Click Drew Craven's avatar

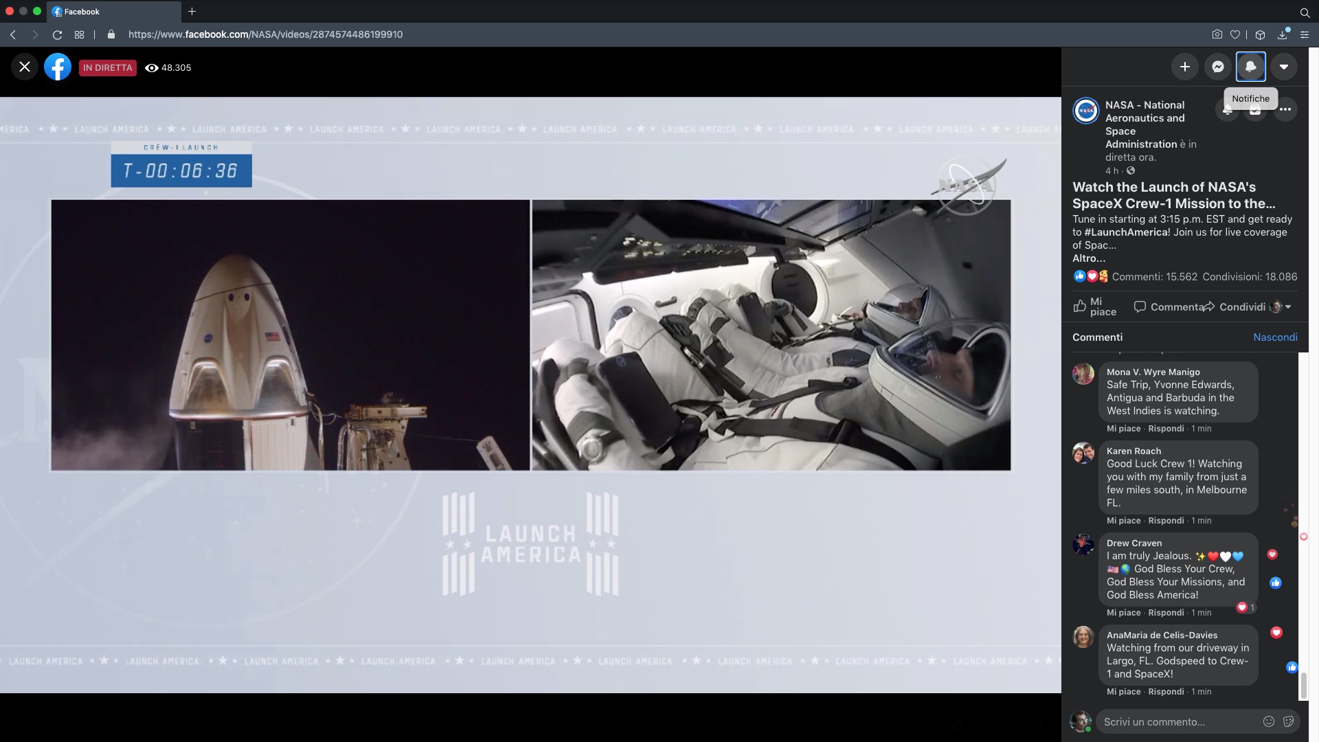point(1083,545)
